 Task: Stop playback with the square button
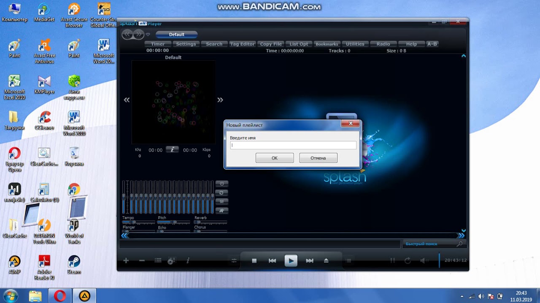254,261
